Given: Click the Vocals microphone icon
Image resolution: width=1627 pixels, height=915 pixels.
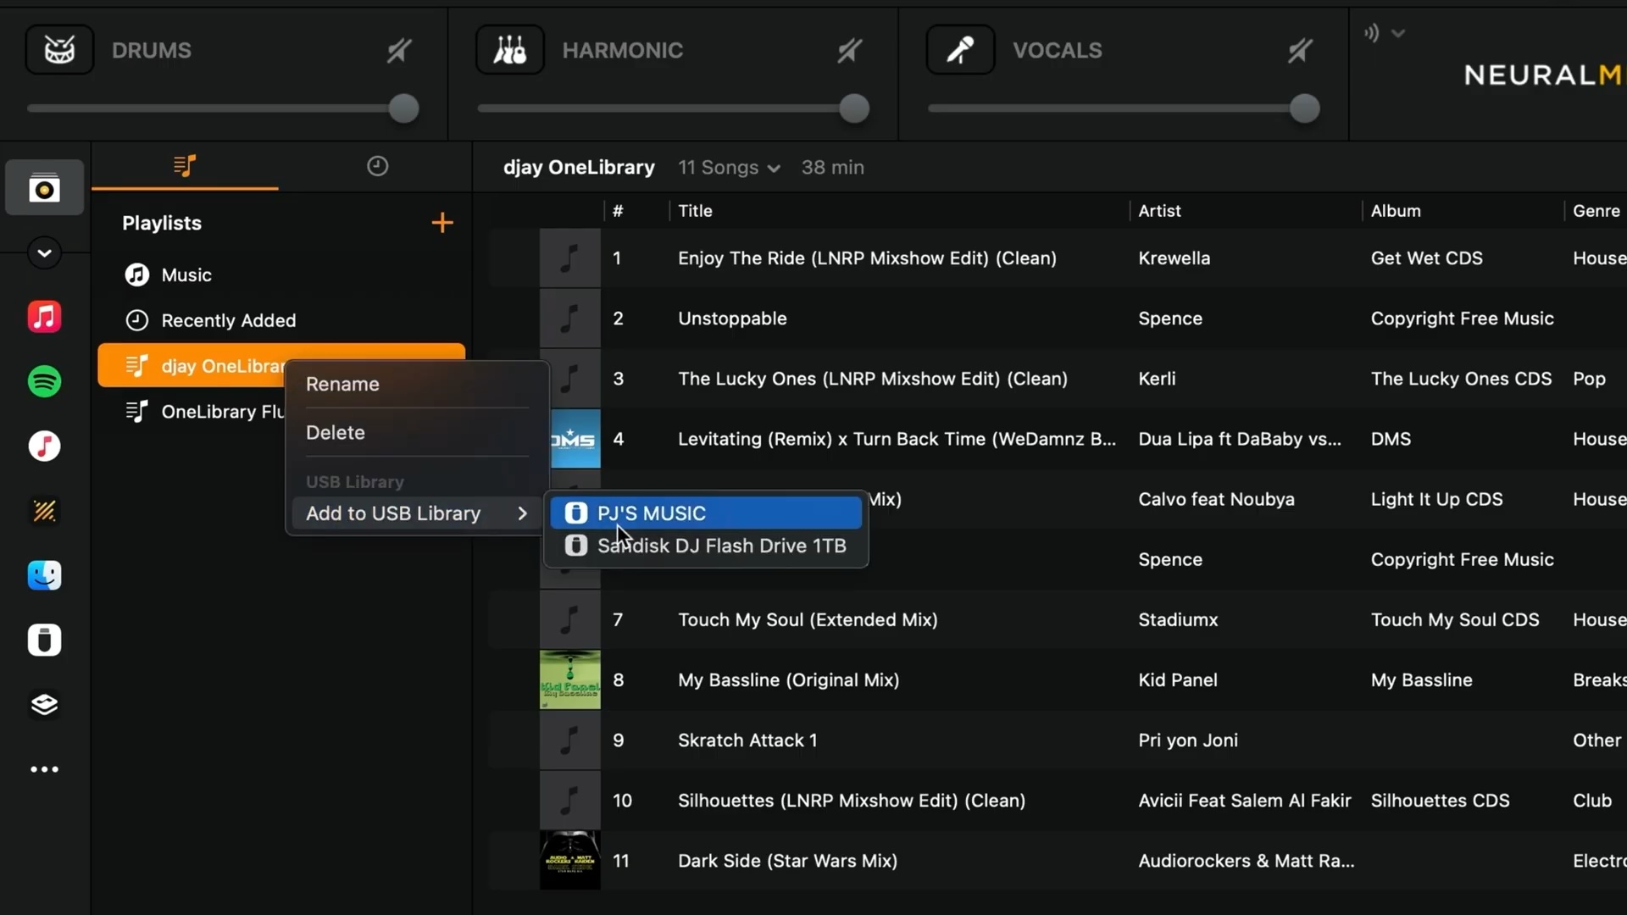Looking at the screenshot, I should 960,50.
